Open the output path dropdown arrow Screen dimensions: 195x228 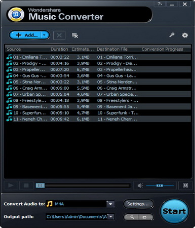pos(111,217)
